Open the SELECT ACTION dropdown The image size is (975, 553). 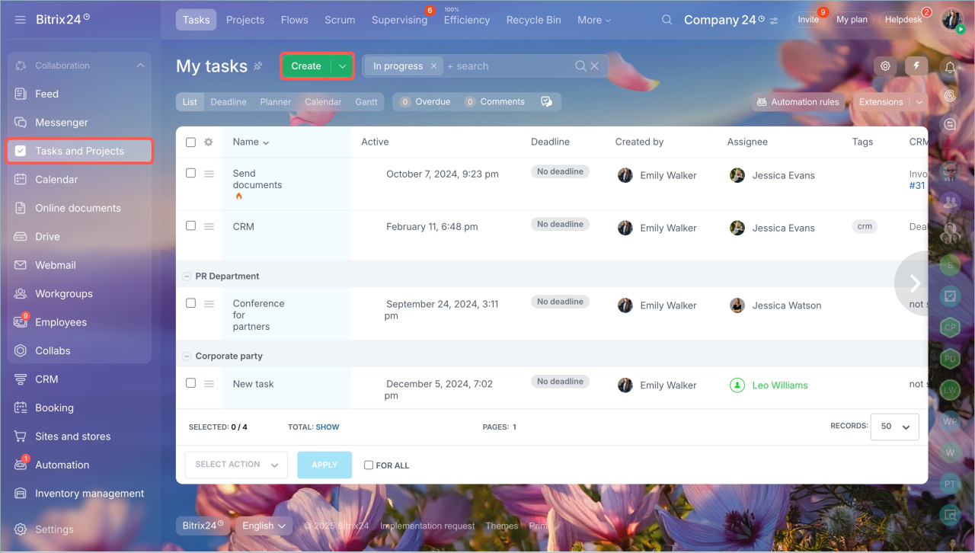coord(236,465)
